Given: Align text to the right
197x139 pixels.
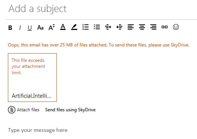Looking at the screenshot, I should click(153, 27).
